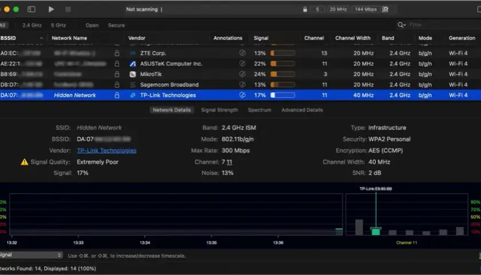Click the Not scanning status text
The height and width of the screenshot is (275, 481).
[x=142, y=9]
